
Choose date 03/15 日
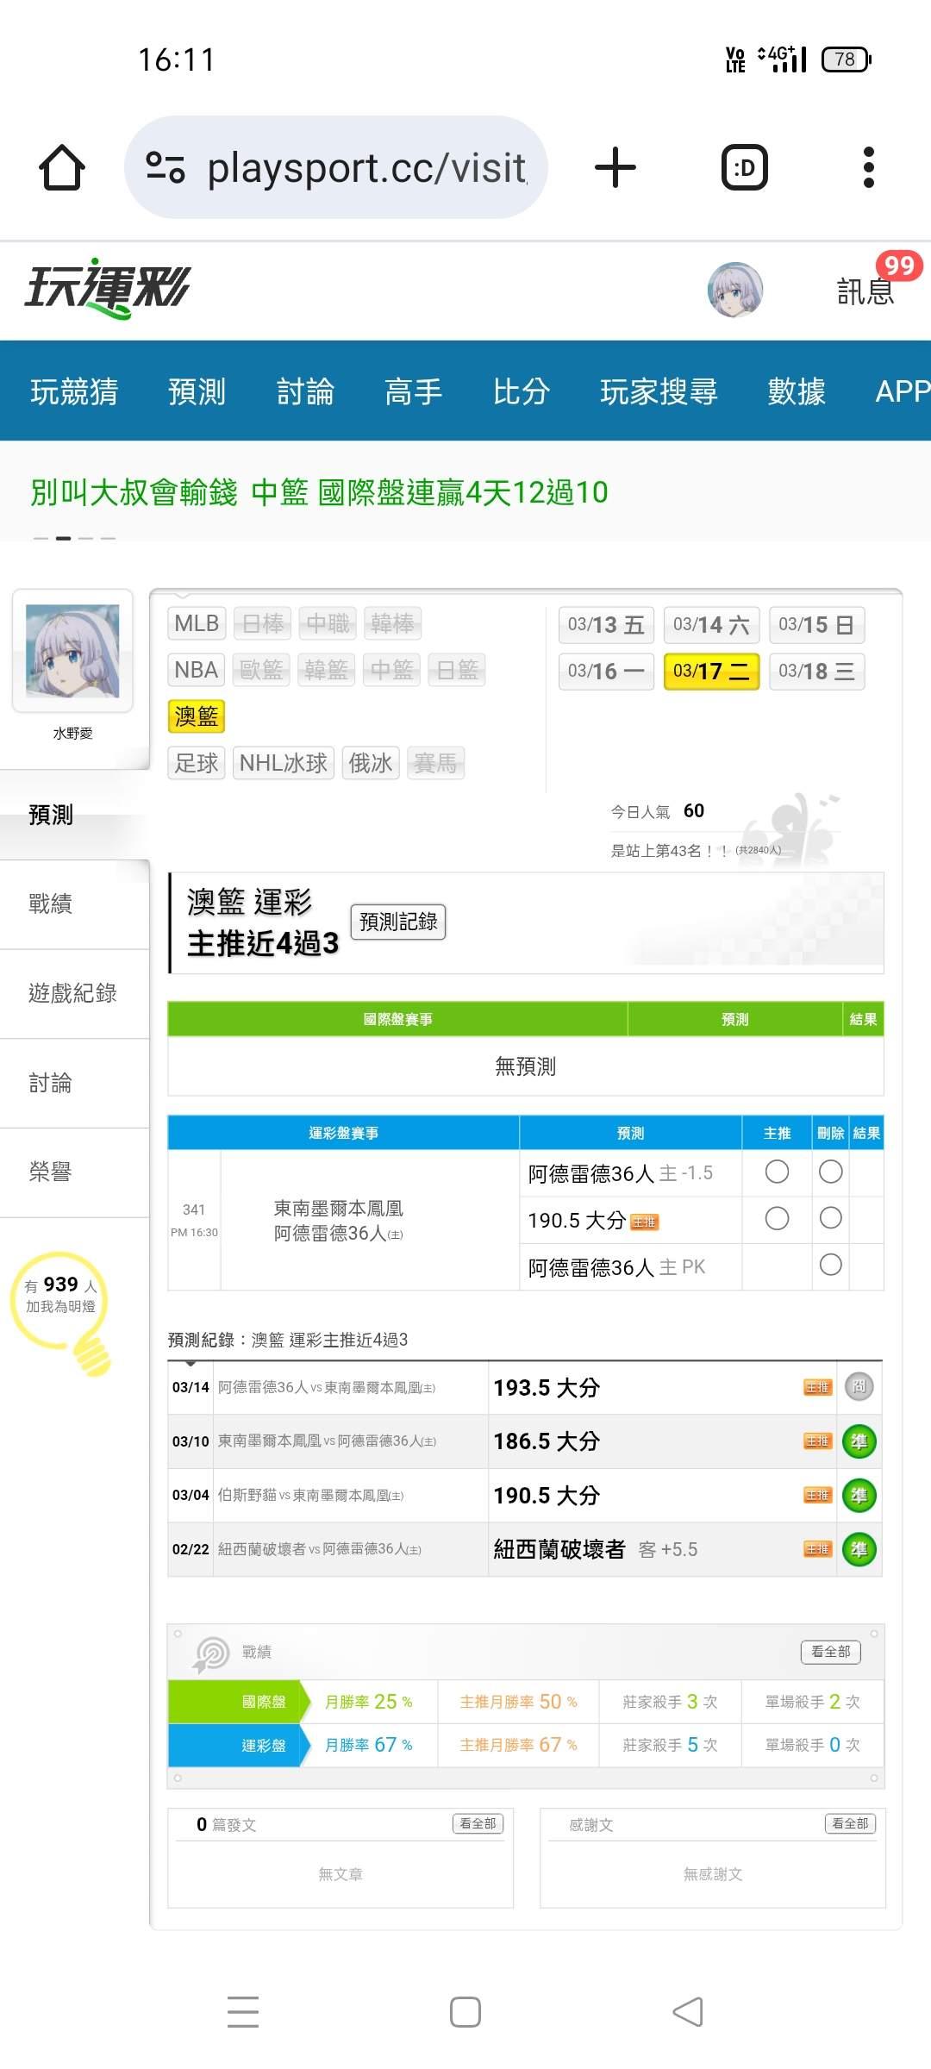(816, 625)
